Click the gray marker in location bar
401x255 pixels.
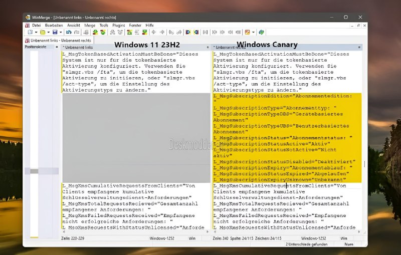(x=34, y=171)
